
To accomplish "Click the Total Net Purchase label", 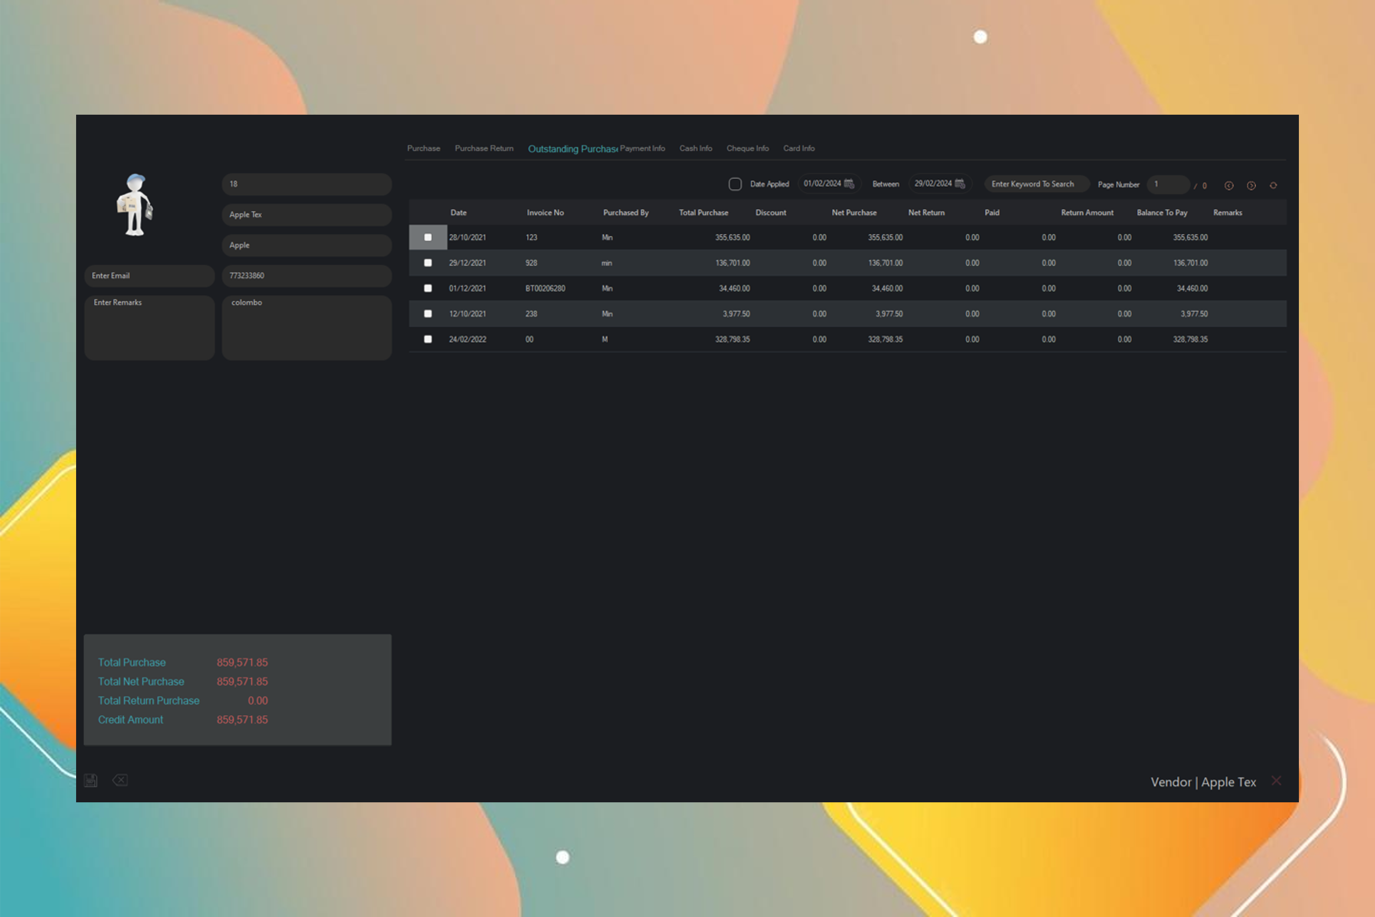I will pos(141,682).
